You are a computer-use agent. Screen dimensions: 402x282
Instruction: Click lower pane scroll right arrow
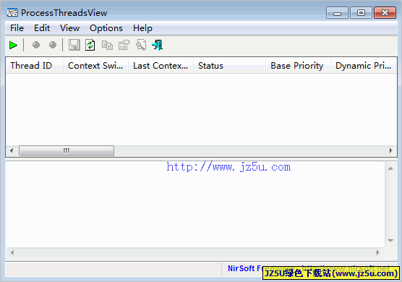[x=378, y=253]
